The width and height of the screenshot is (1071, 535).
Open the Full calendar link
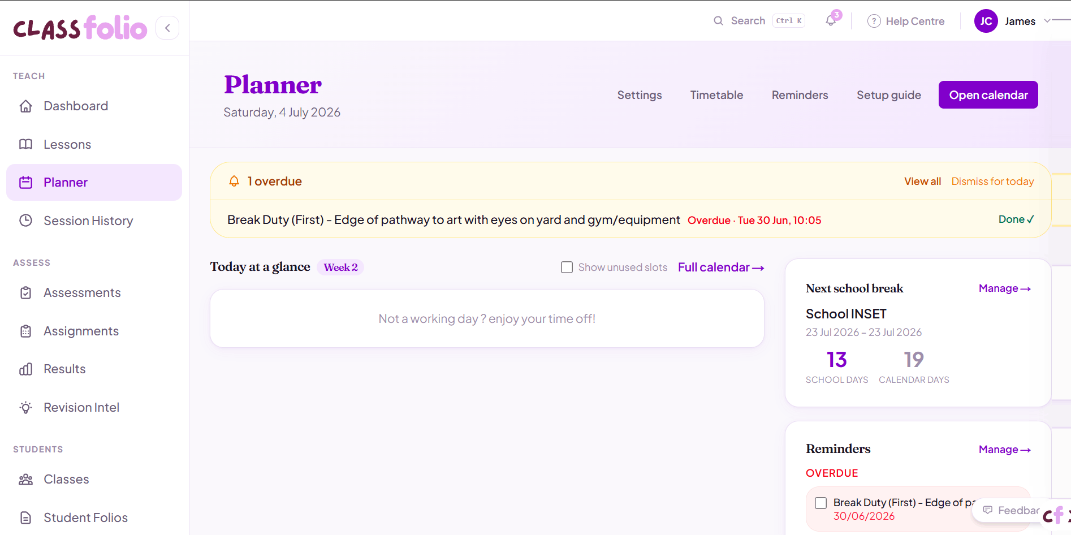721,267
